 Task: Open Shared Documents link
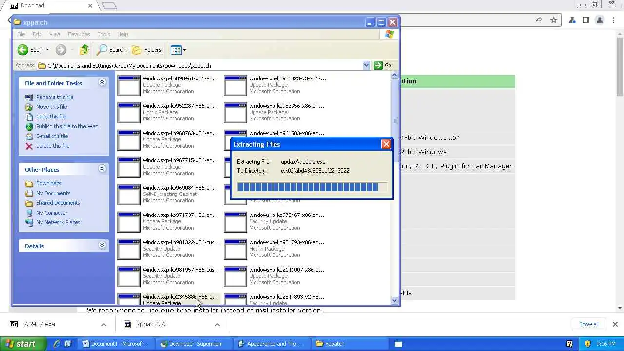(58, 203)
